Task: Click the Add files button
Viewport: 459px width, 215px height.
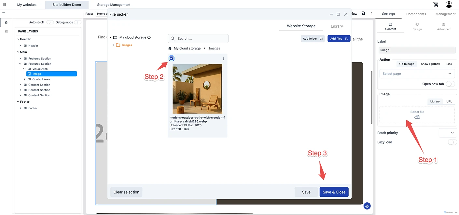Action: pos(339,39)
